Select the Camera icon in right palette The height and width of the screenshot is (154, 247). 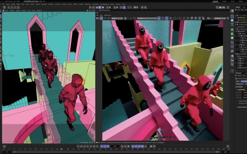coord(232,60)
